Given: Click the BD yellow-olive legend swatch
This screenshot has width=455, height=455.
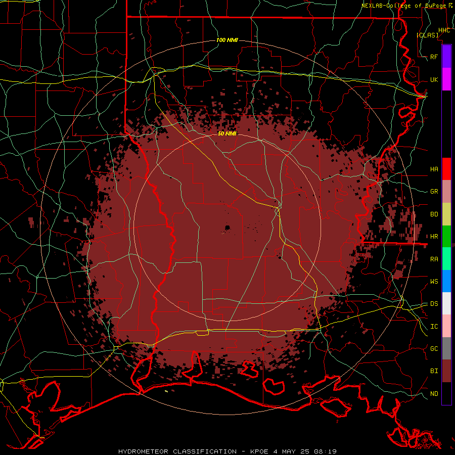Looking at the screenshot, I should tap(446, 214).
